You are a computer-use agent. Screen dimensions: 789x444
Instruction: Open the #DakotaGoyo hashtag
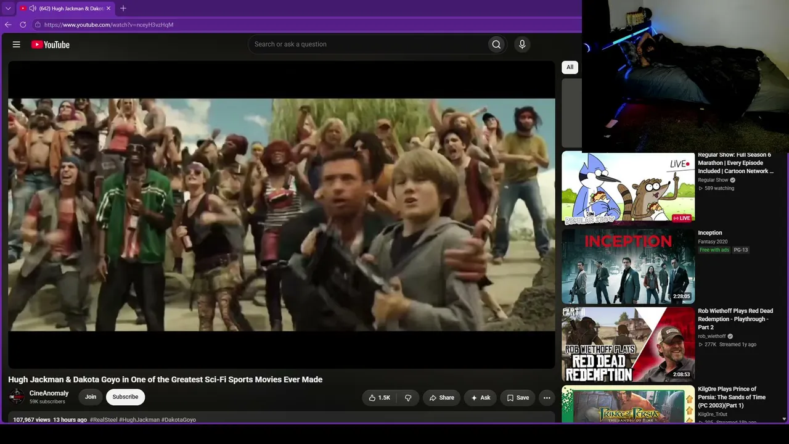pyautogui.click(x=179, y=420)
